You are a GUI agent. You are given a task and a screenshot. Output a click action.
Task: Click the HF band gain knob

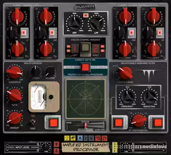(x=154, y=17)
